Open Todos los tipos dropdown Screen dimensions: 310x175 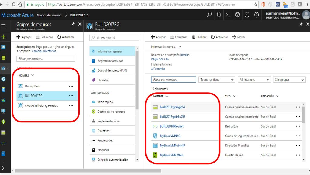click(x=217, y=80)
